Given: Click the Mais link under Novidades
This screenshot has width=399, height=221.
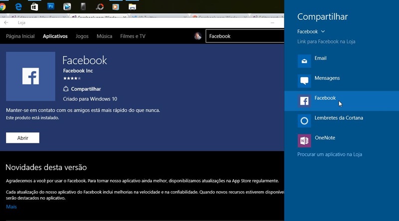Looking at the screenshot, I should click(11, 207).
